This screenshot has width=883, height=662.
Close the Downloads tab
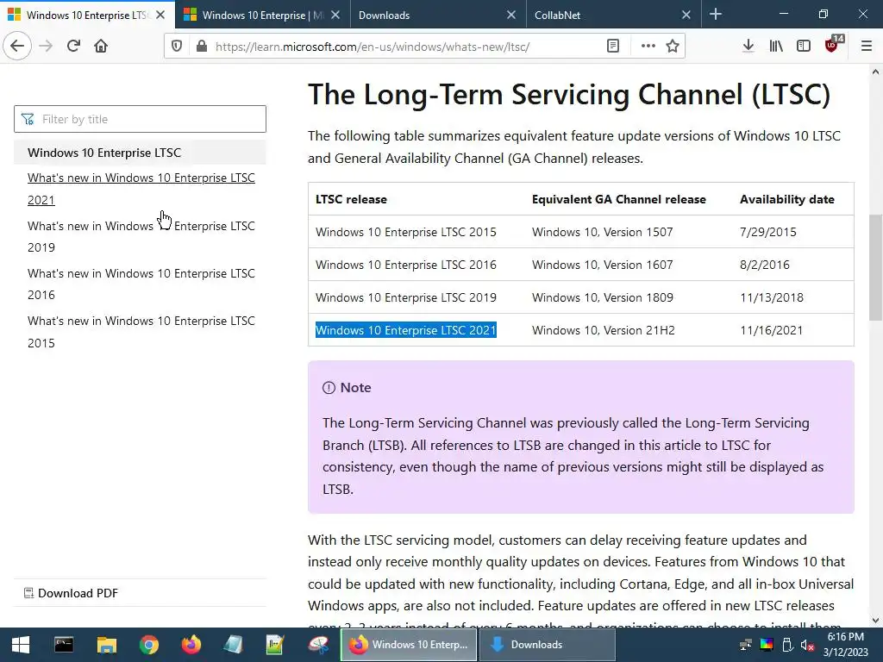(x=510, y=15)
